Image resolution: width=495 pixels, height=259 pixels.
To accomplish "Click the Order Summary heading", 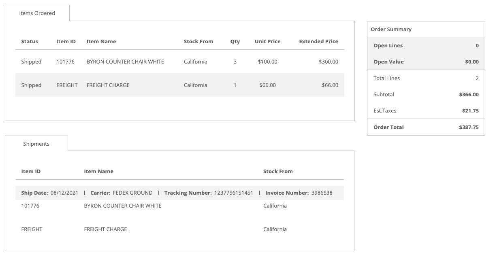I will tap(391, 30).
